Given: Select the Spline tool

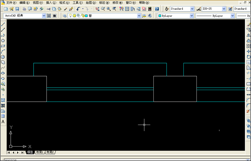Looking at the screenshot, I should tap(3, 68).
